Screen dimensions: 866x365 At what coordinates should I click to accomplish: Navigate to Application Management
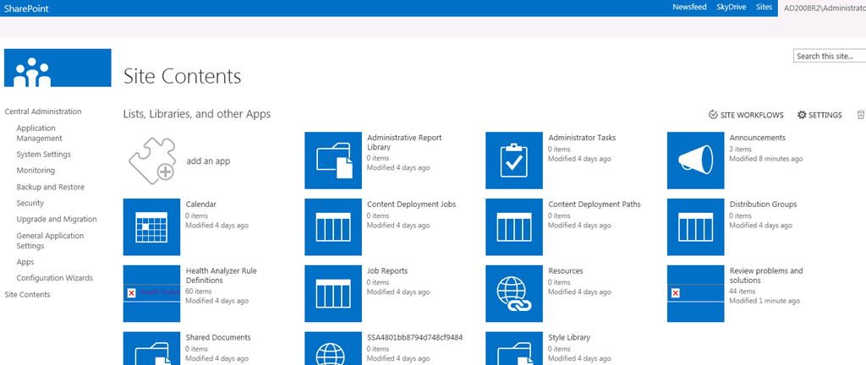39,133
